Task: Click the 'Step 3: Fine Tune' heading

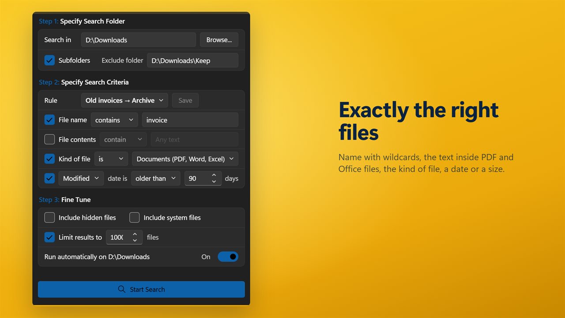Action: click(65, 200)
